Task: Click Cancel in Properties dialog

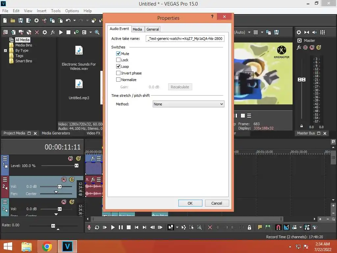Action: tap(217, 203)
